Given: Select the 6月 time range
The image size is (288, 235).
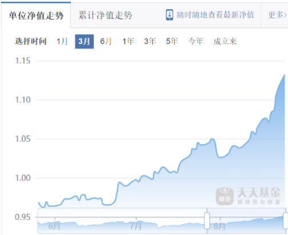Looking at the screenshot, I should (x=106, y=41).
